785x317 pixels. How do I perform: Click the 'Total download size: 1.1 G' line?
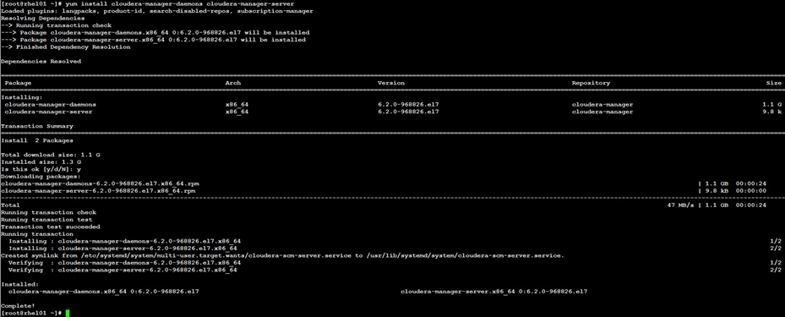point(51,156)
